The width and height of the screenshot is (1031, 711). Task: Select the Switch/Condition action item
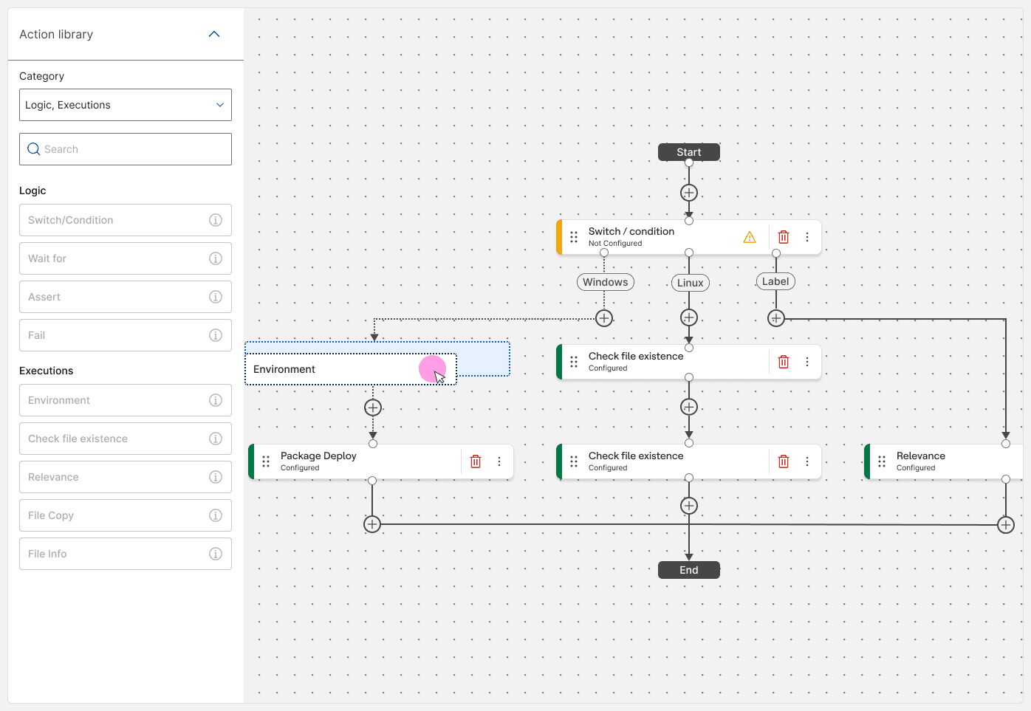[x=126, y=220]
